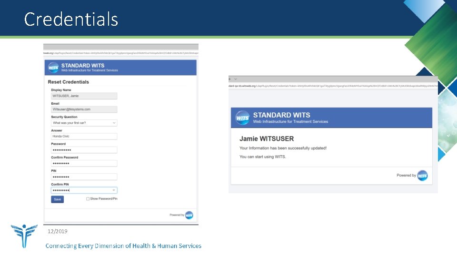
Task: Open the Security Question dropdown
Action: tap(84, 123)
